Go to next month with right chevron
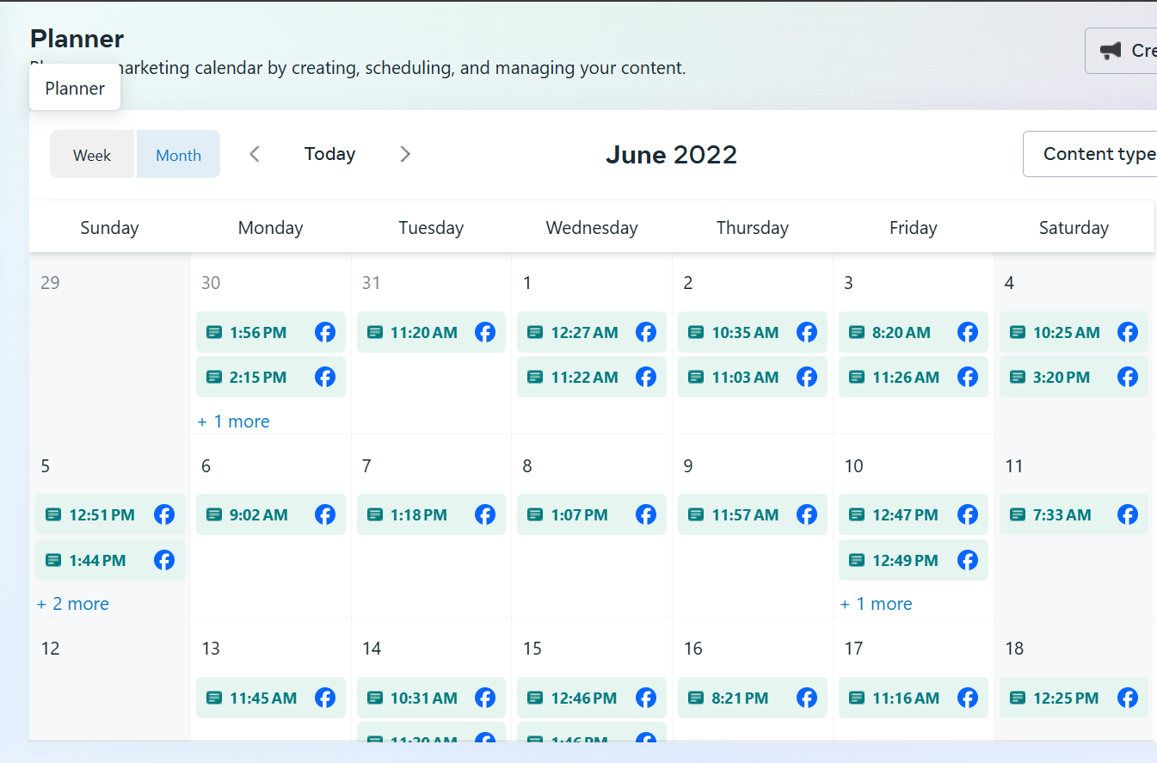The image size is (1157, 763). (x=405, y=154)
